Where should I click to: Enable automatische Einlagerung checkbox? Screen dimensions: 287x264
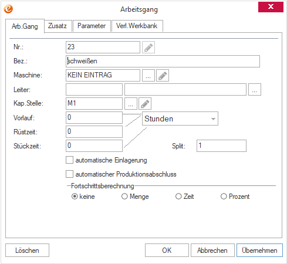click(x=69, y=160)
